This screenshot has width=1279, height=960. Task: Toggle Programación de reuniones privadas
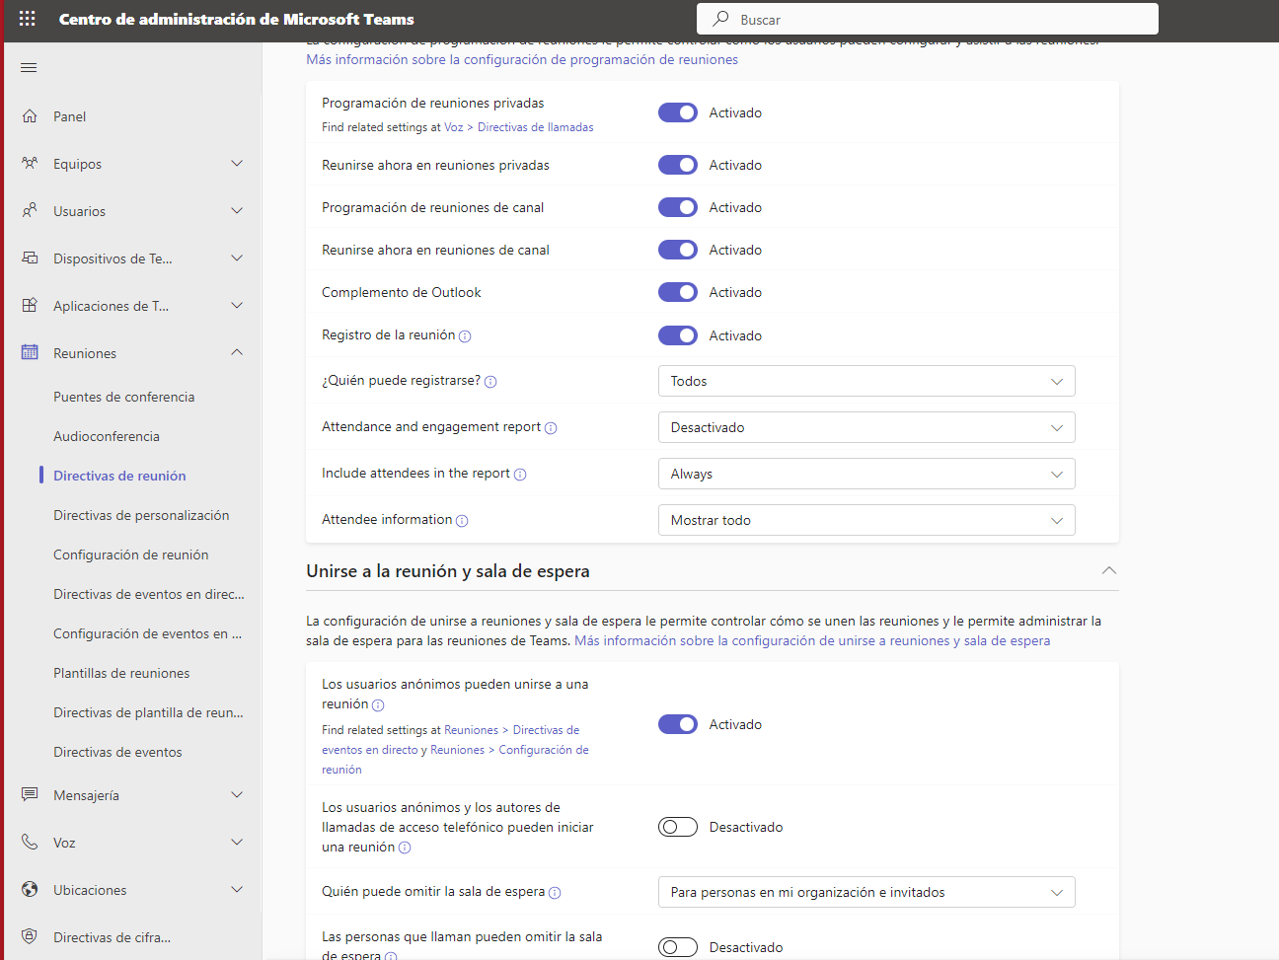pyautogui.click(x=678, y=112)
